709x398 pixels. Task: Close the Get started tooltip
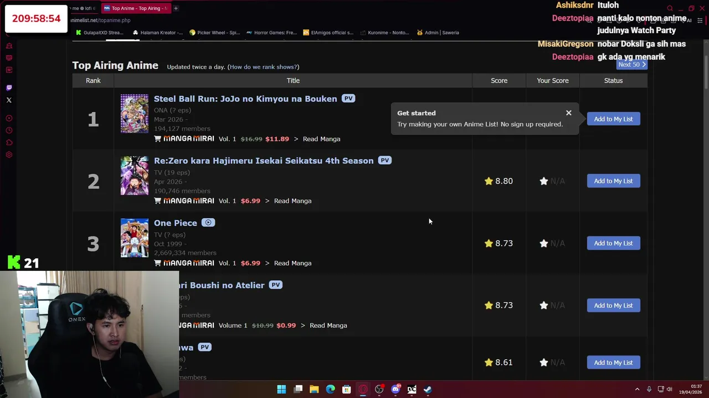pos(568,113)
